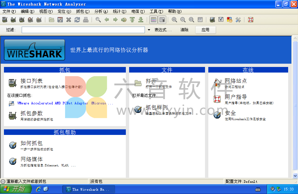Reload the current capture file
The image size is (298, 194).
(x=77, y=20)
